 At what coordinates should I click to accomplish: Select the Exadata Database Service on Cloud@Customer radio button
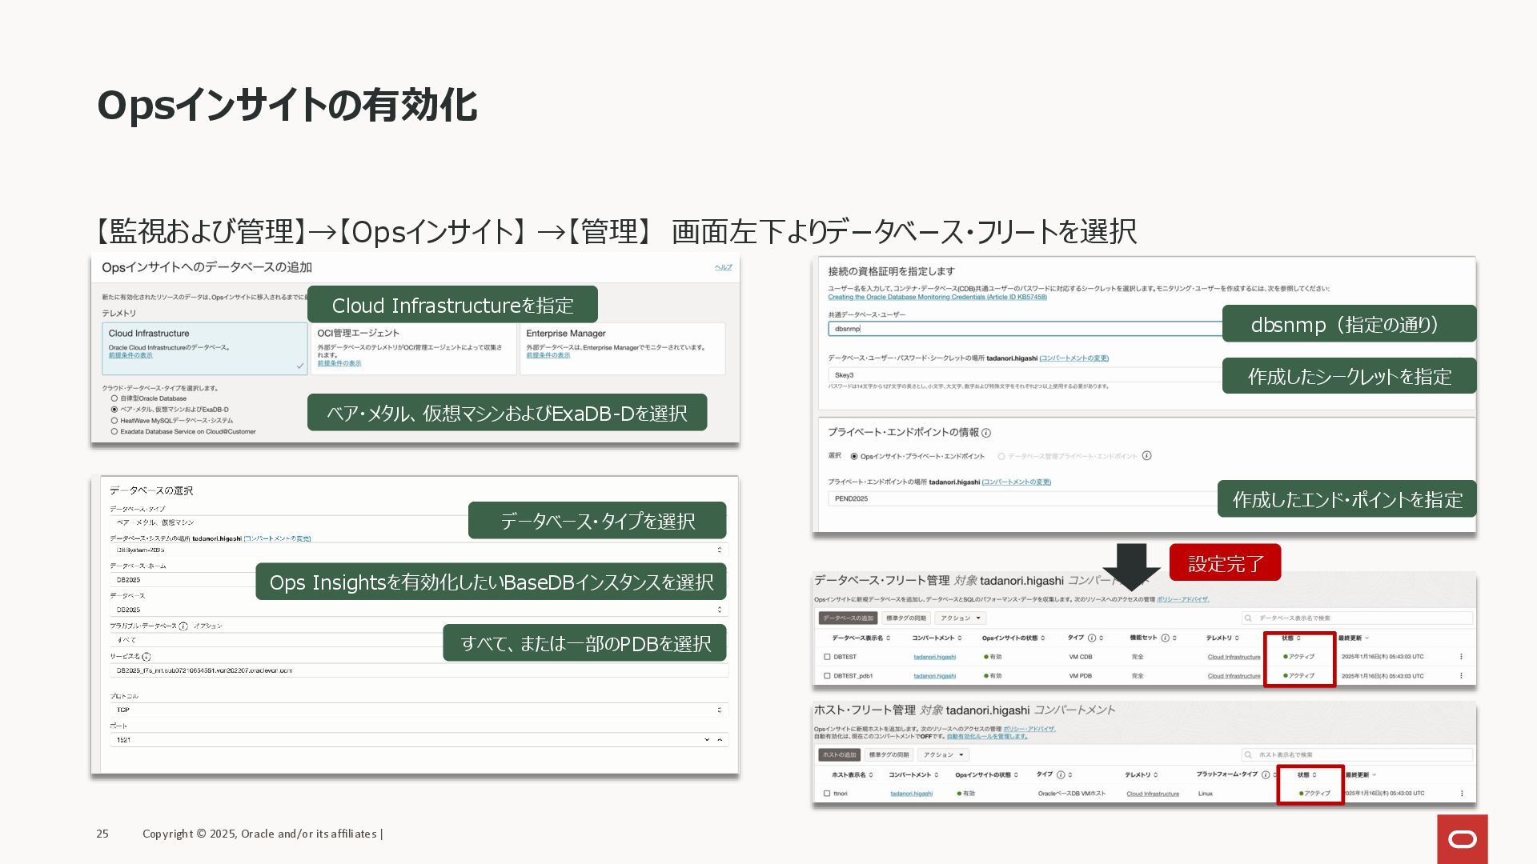[114, 432]
